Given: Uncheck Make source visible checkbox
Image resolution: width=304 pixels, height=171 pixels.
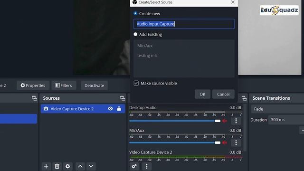Looking at the screenshot, I should click(x=136, y=83).
